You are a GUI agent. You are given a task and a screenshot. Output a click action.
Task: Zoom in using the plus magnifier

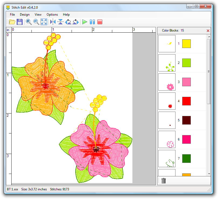[29, 22]
